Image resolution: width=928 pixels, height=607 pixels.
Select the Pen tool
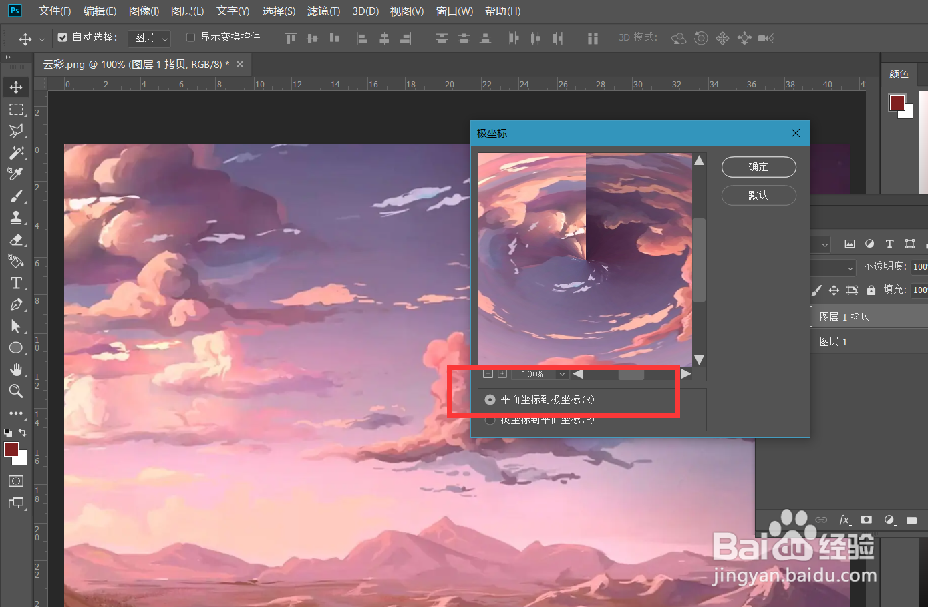16,305
